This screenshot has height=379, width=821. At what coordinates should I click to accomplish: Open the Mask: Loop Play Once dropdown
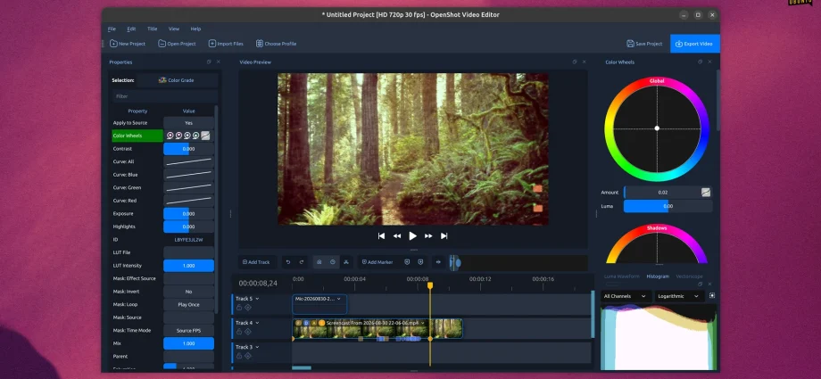(188, 305)
